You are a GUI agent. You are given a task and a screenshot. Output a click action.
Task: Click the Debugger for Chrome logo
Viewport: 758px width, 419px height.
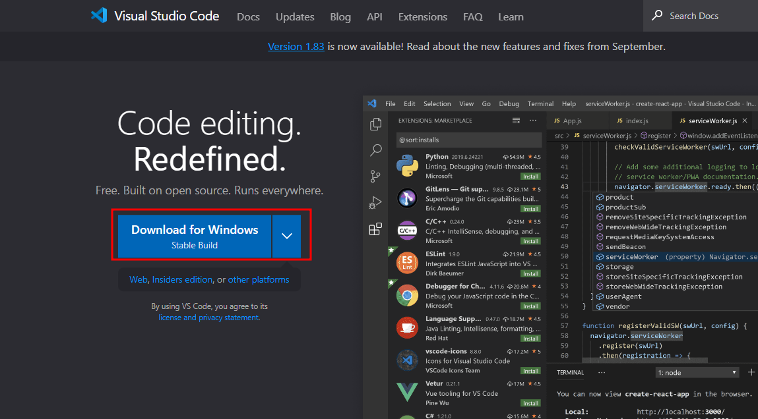pos(407,295)
